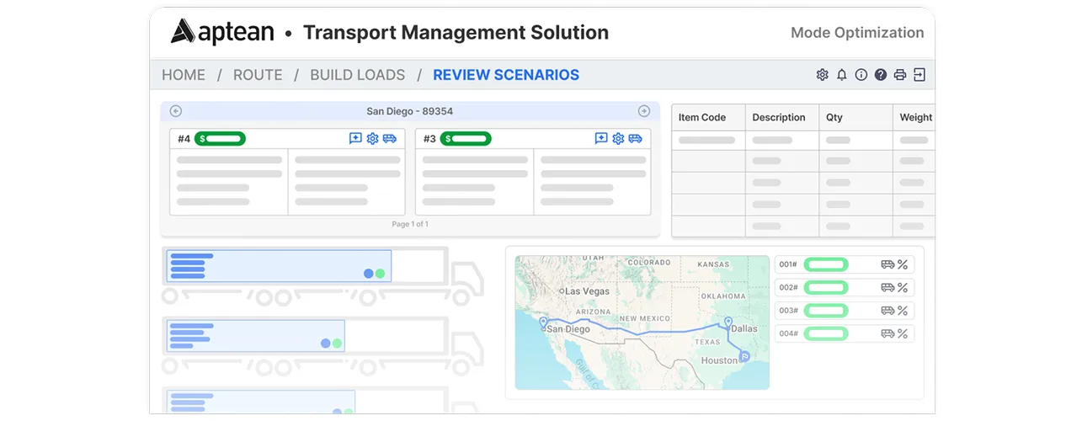Click the green bar in row 001#

click(826, 264)
